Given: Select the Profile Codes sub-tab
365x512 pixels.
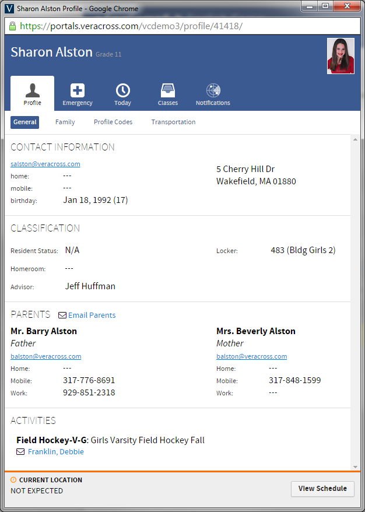Looking at the screenshot, I should [x=113, y=122].
